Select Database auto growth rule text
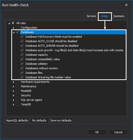 (75, 50)
